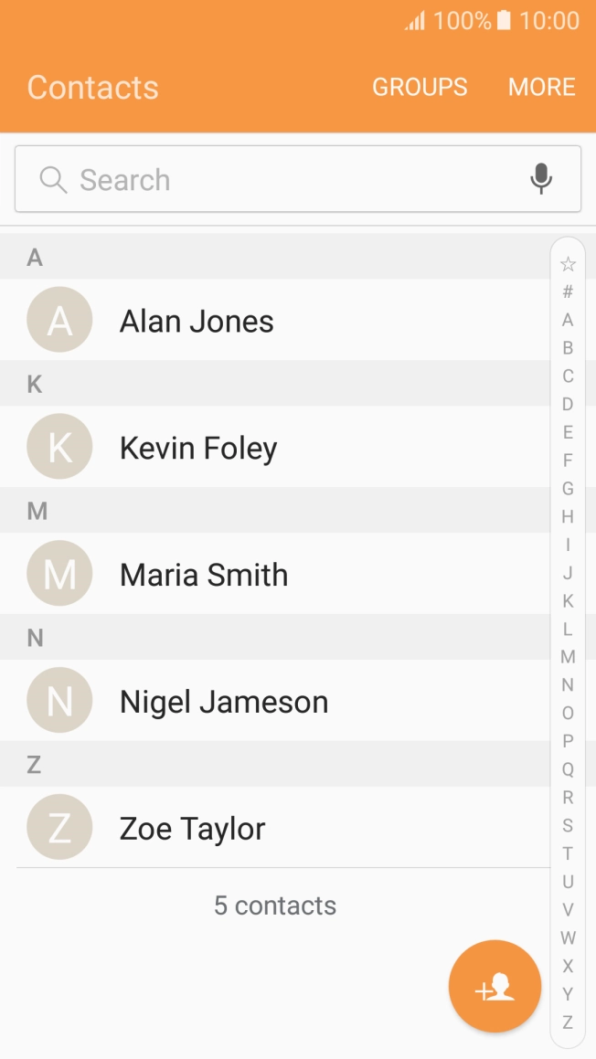Select the section header letter A
Image resolution: width=596 pixels, height=1059 pixels.
(x=34, y=257)
